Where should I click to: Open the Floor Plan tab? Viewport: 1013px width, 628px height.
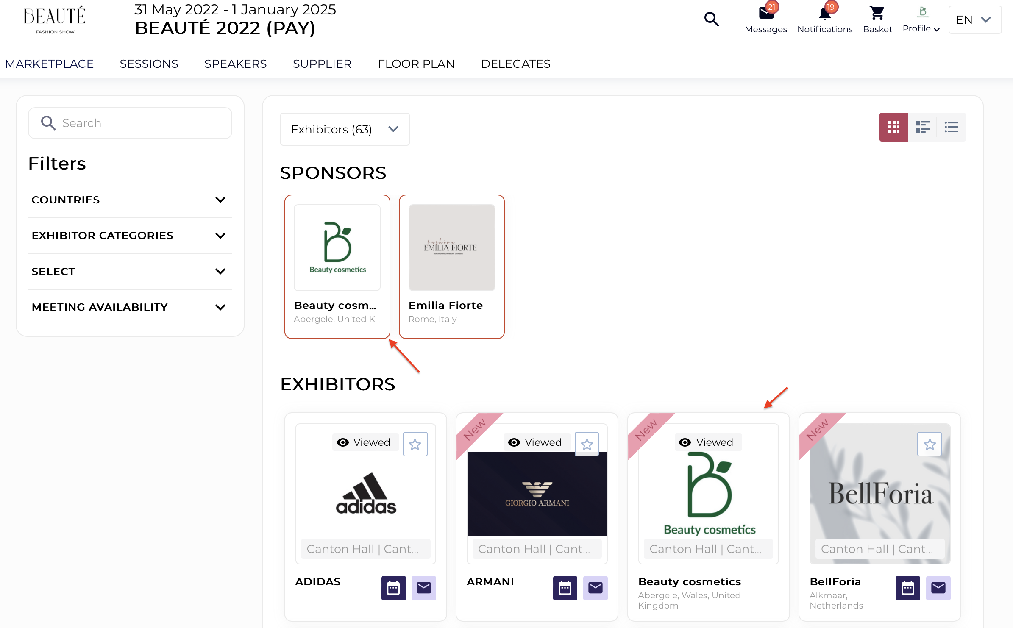[x=416, y=64]
